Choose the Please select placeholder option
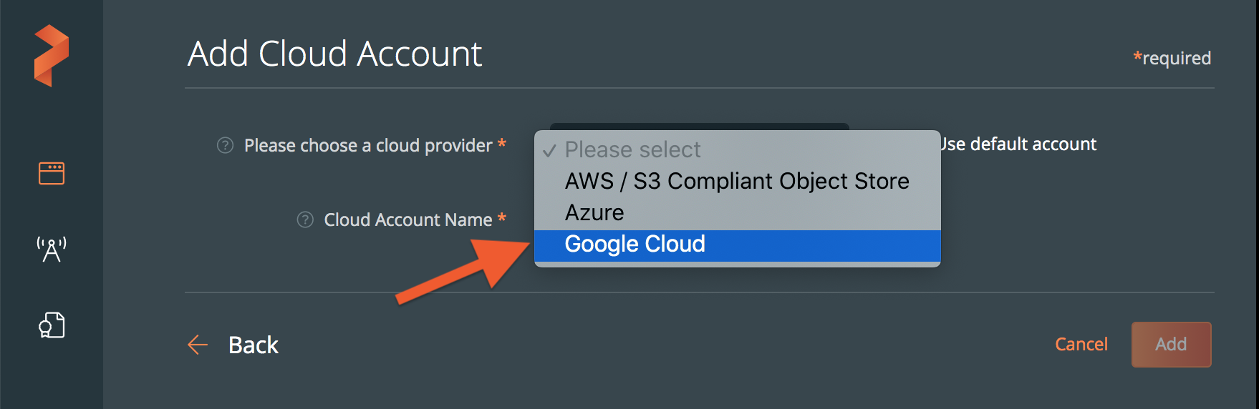Image resolution: width=1259 pixels, height=409 pixels. tap(633, 150)
